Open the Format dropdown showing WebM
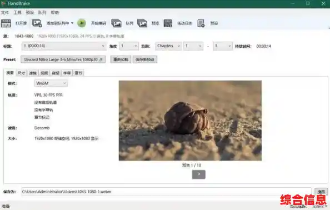 (51, 83)
